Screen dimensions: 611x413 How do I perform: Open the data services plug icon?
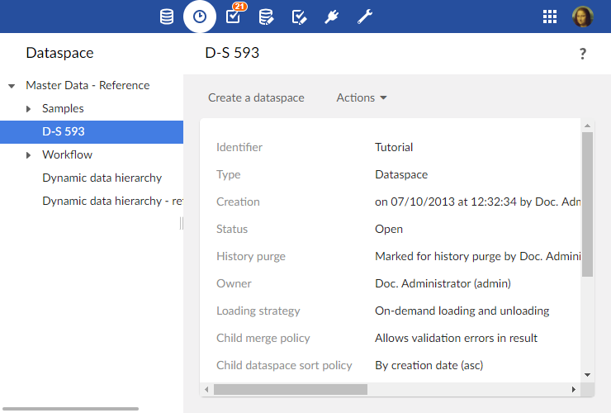pyautogui.click(x=332, y=17)
